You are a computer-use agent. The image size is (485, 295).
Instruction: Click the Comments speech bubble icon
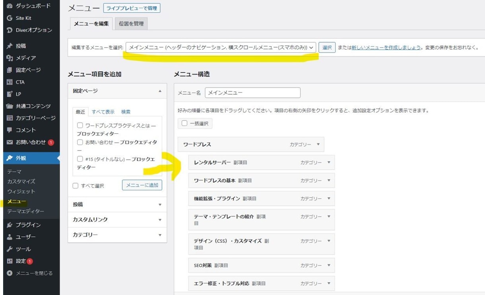10,130
